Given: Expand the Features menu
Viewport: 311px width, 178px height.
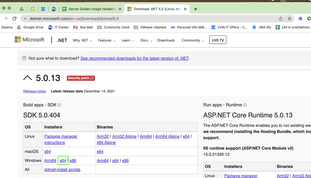Looking at the screenshot, I should [x=107, y=40].
